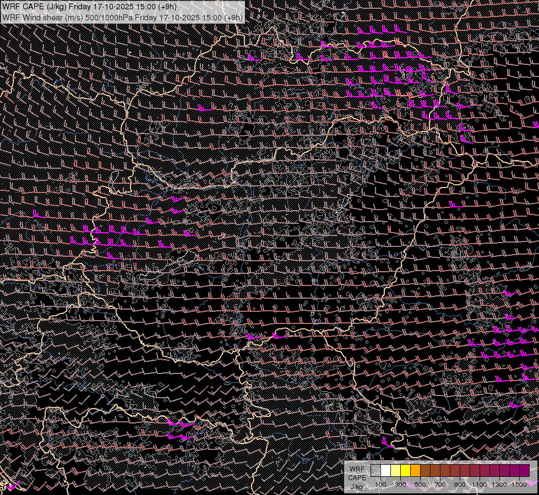Click the WRF text in the legend box
The image size is (539, 495).
click(x=357, y=469)
